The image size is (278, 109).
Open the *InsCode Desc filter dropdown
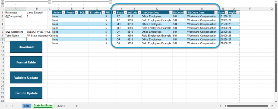pos(171,12)
